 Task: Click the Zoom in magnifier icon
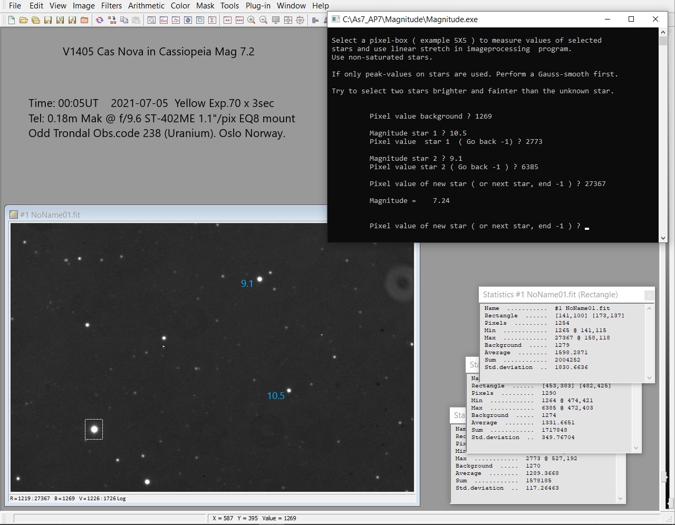[252, 20]
